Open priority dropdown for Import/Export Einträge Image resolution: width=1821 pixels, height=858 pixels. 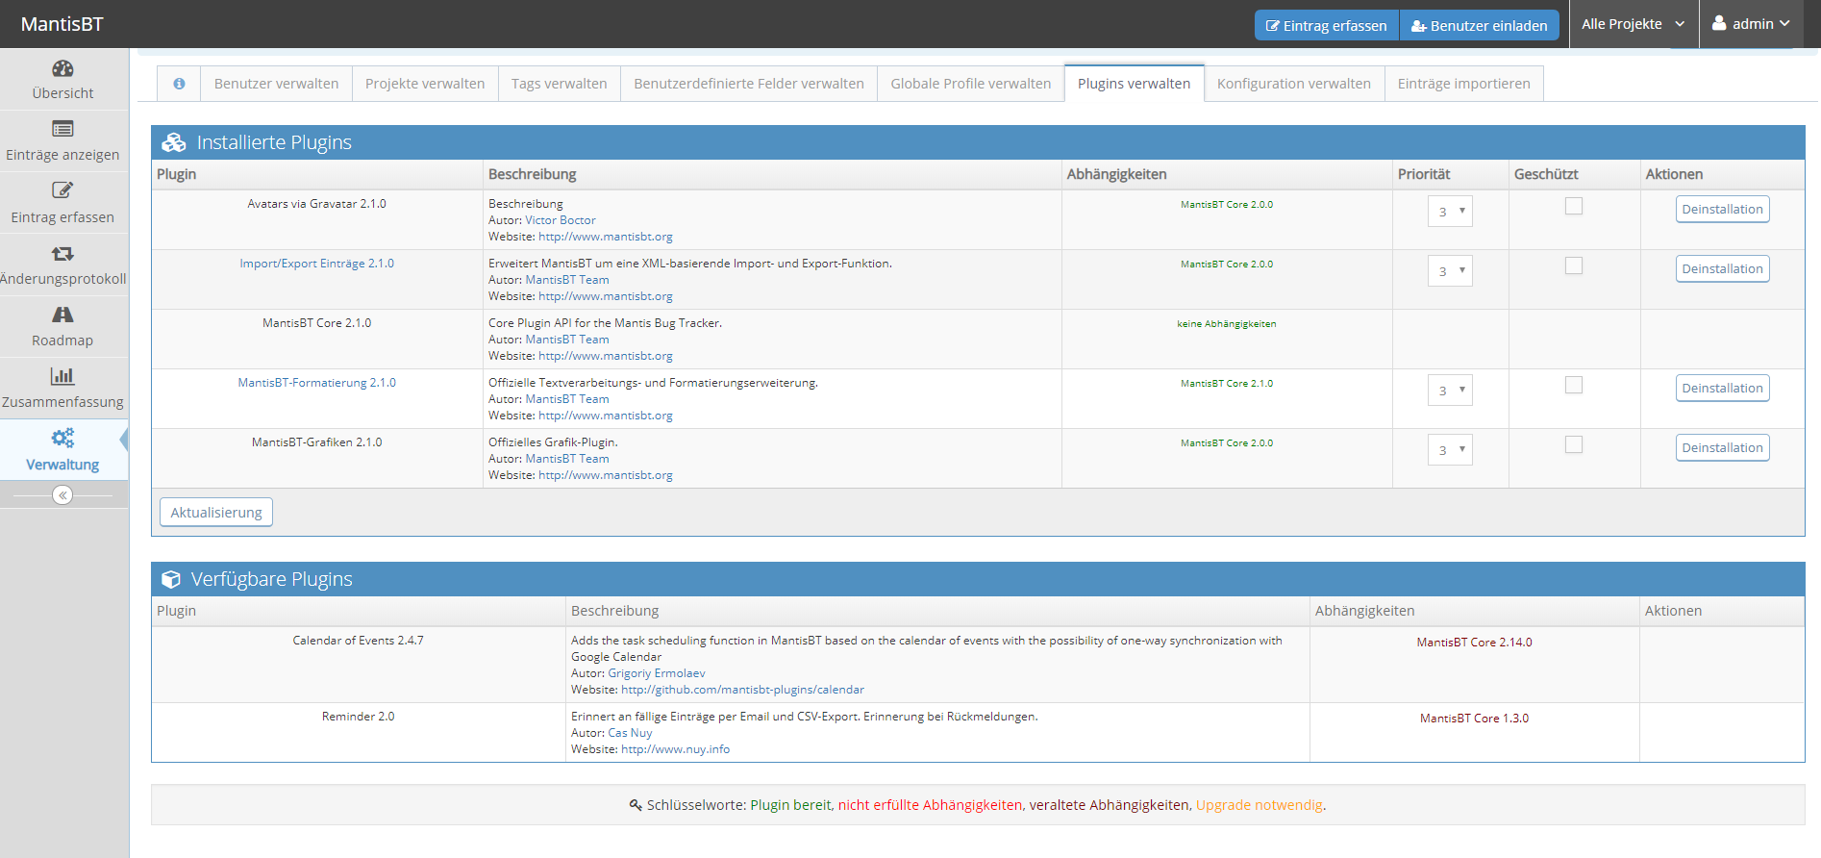tap(1450, 271)
